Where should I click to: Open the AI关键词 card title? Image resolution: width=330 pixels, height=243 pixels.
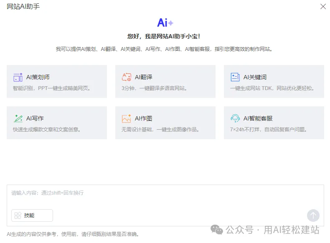[255, 77]
